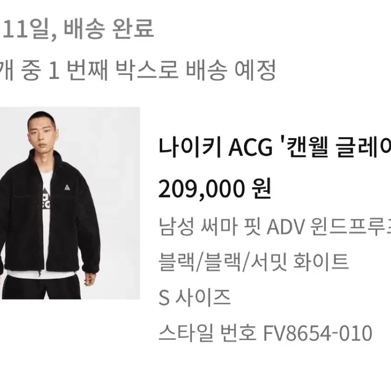Click the 배송 예정 text in subtitle

tap(231, 70)
